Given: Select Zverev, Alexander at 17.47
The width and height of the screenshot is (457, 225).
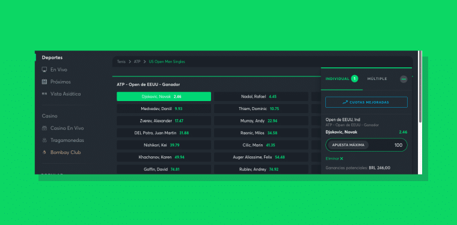Looking at the screenshot, I should 164,121.
